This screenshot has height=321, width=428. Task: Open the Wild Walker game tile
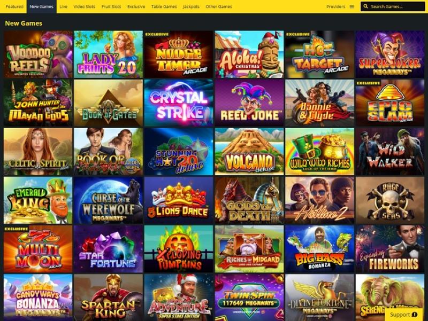tap(390, 152)
